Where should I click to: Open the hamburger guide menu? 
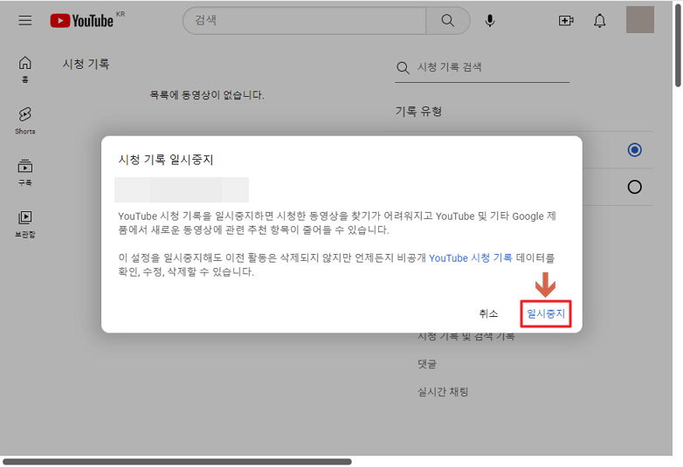[x=25, y=20]
